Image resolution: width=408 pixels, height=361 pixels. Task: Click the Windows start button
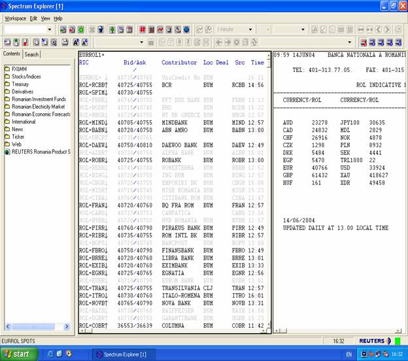coord(19,354)
